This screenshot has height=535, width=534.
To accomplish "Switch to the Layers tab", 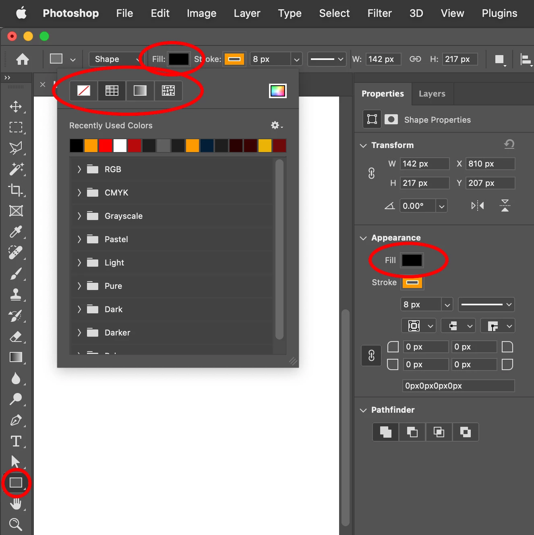I will pyautogui.click(x=432, y=94).
